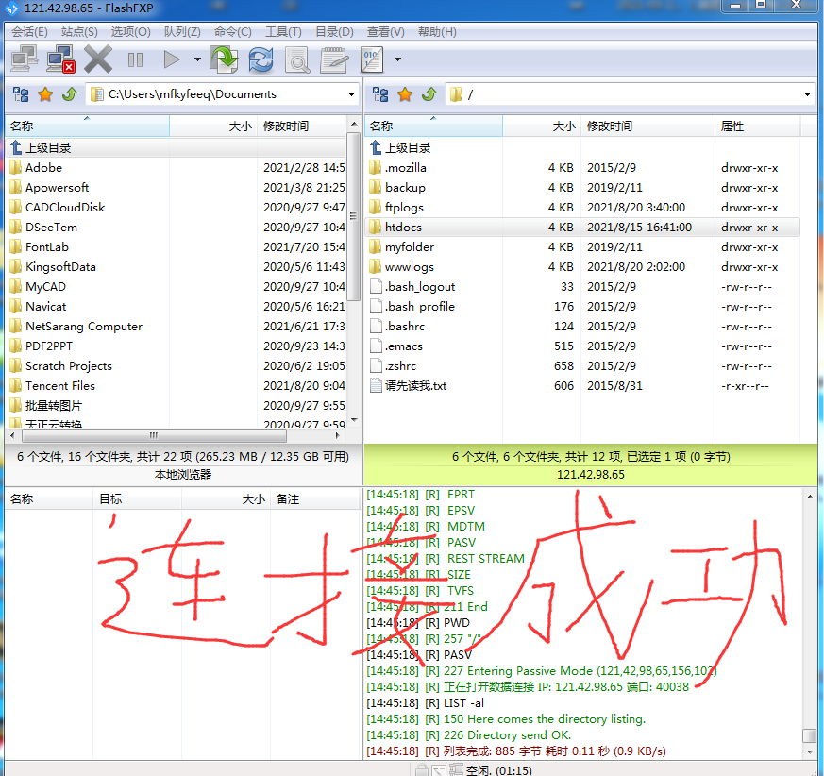The height and width of the screenshot is (776, 824).
Task: Open the 目录(D) menu
Action: pos(334,32)
